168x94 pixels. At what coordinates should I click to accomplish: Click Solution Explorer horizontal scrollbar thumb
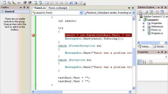(x=150, y=43)
